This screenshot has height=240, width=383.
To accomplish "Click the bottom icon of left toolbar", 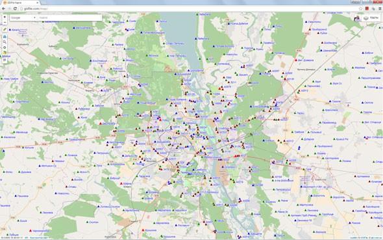I will [5, 60].
